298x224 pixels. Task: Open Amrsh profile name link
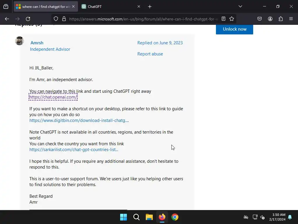[x=37, y=43]
